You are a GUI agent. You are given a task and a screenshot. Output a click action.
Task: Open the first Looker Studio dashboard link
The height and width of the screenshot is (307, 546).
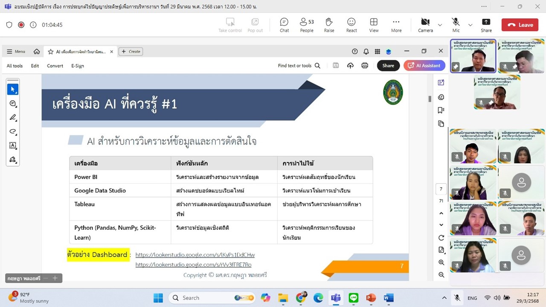pyautogui.click(x=195, y=255)
